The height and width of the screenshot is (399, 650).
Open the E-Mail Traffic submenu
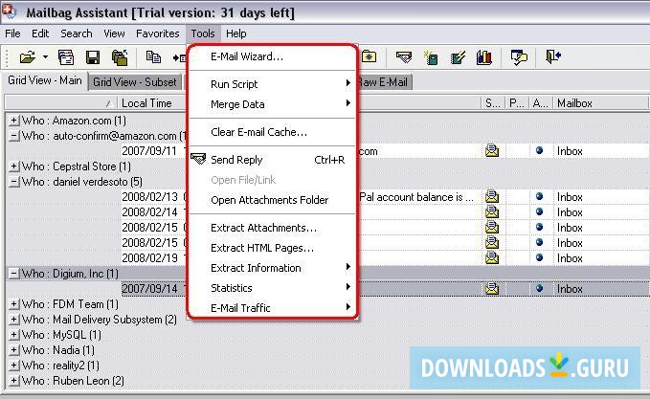coord(273,308)
